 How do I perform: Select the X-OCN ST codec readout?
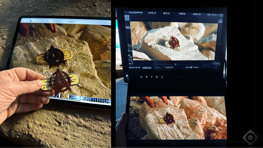point(169,68)
